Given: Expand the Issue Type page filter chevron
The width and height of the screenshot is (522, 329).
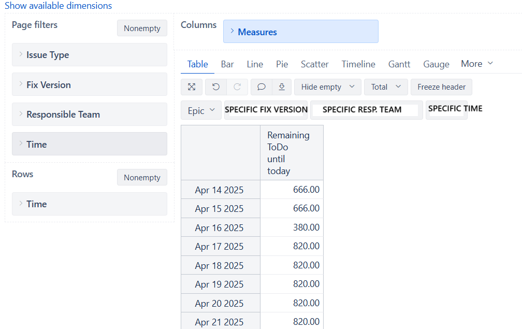Looking at the screenshot, I should (21, 54).
